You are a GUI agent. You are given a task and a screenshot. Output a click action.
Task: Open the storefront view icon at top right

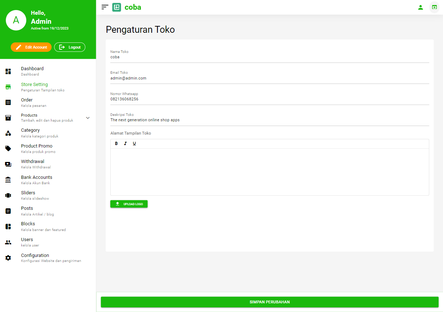[x=434, y=7]
